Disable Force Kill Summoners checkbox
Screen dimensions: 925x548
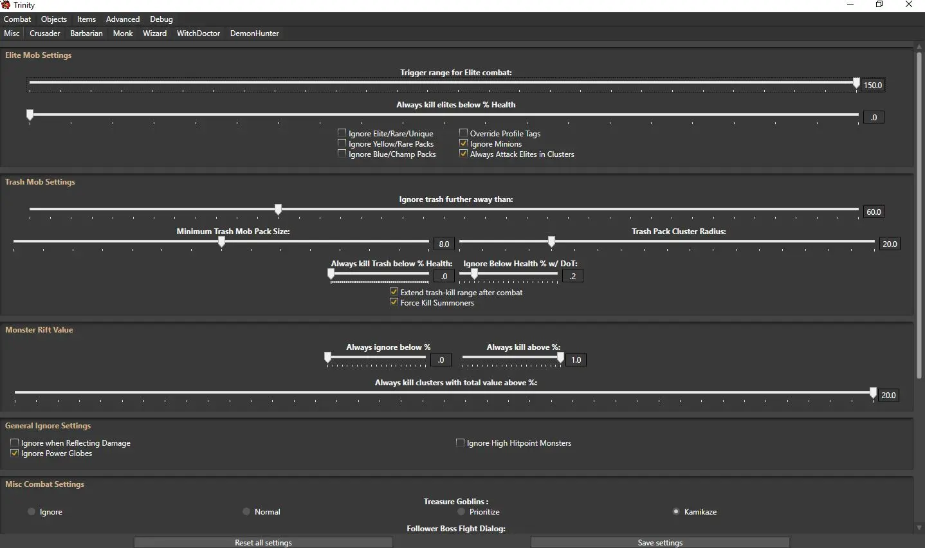pos(394,302)
